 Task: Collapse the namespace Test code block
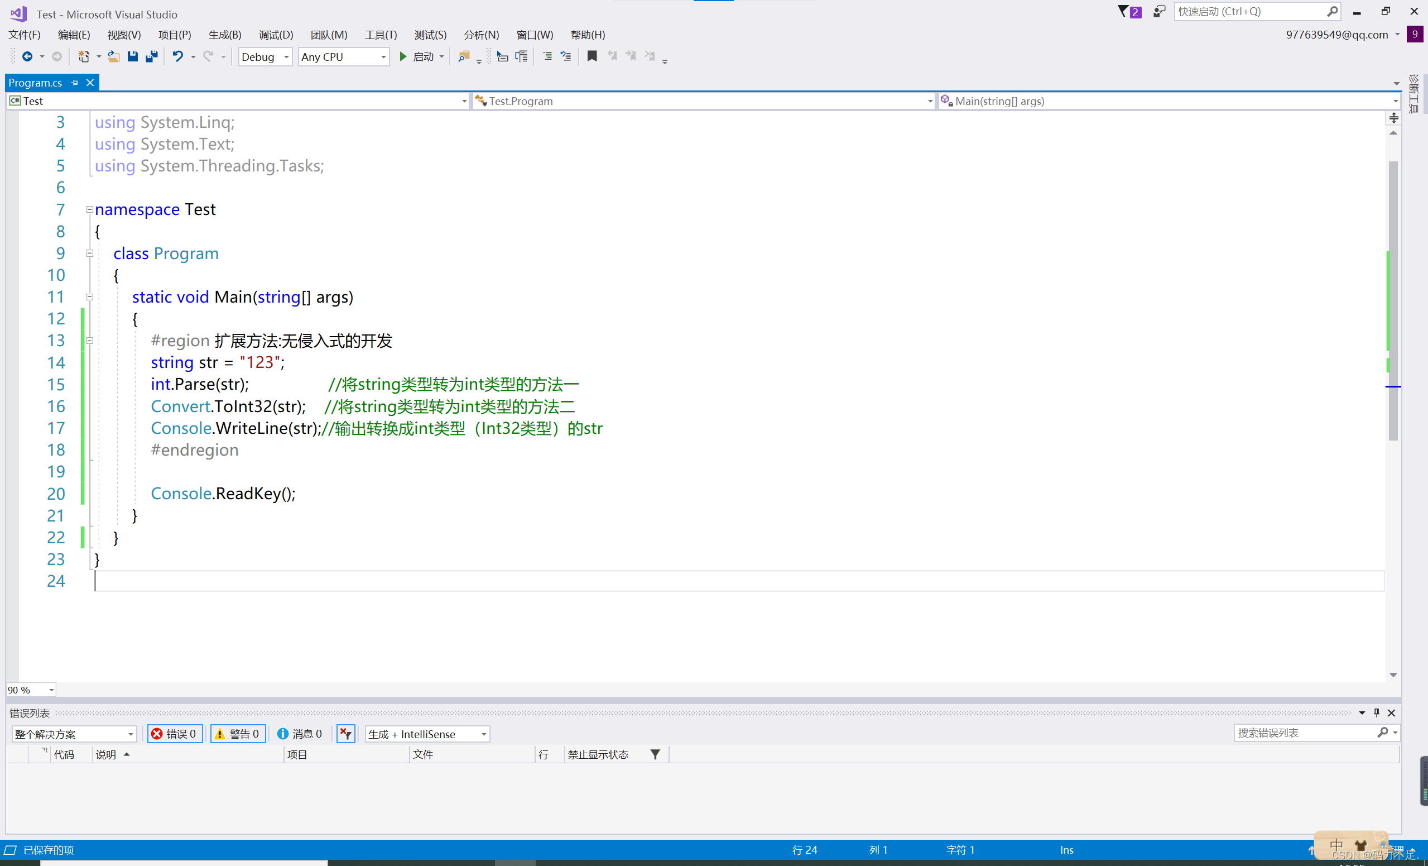[90, 209]
